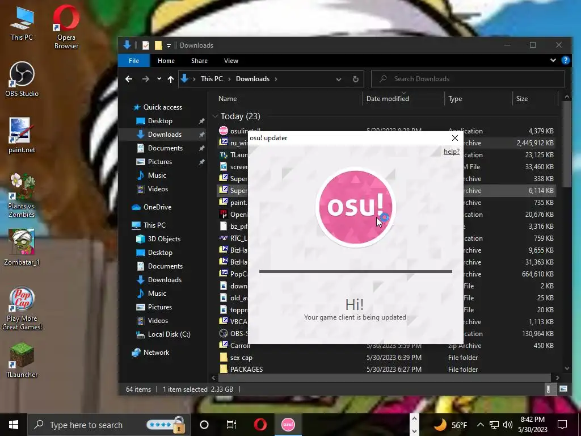The image size is (581, 436).
Task: Open Cortana circle icon on taskbar
Action: [x=204, y=425]
